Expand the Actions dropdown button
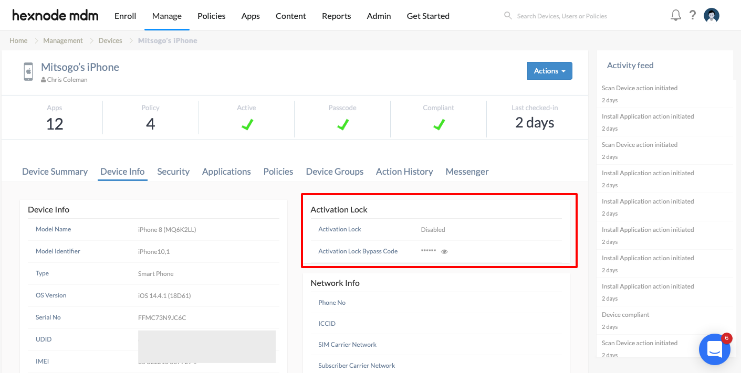This screenshot has width=741, height=373. click(549, 71)
